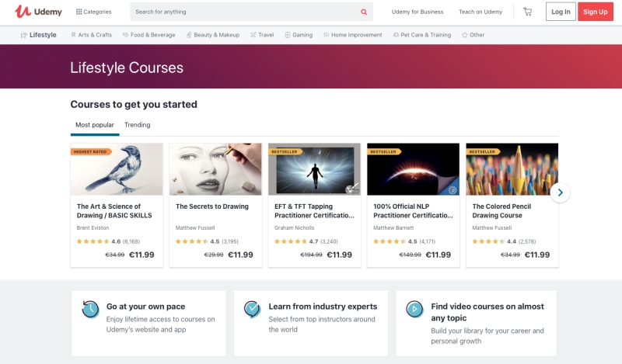Open the NLP Practitioner course thumbnail
The image size is (622, 364).
pos(413,169)
